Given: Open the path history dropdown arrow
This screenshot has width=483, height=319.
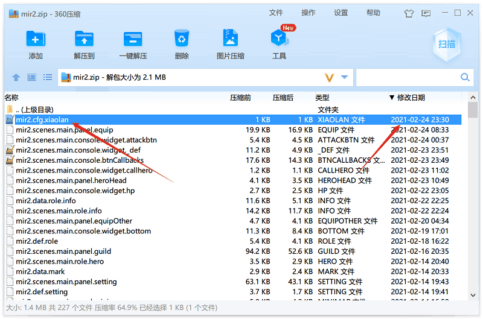Looking at the screenshot, I should (344, 77).
